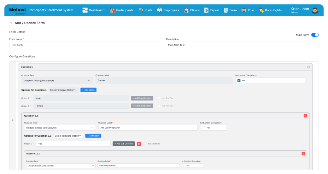Toggle the Main Form switch
The height and width of the screenshot is (174, 328).
click(x=315, y=35)
